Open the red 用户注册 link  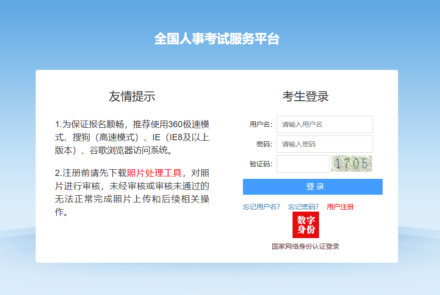(x=340, y=207)
